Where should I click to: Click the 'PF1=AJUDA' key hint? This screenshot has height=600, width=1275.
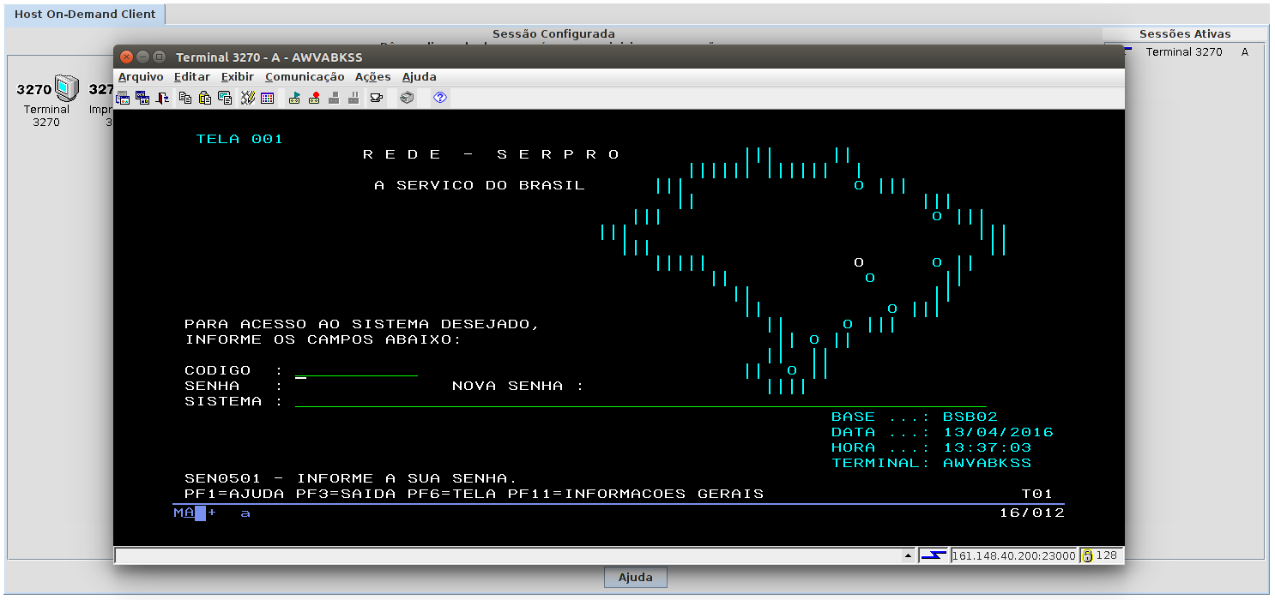coord(235,495)
